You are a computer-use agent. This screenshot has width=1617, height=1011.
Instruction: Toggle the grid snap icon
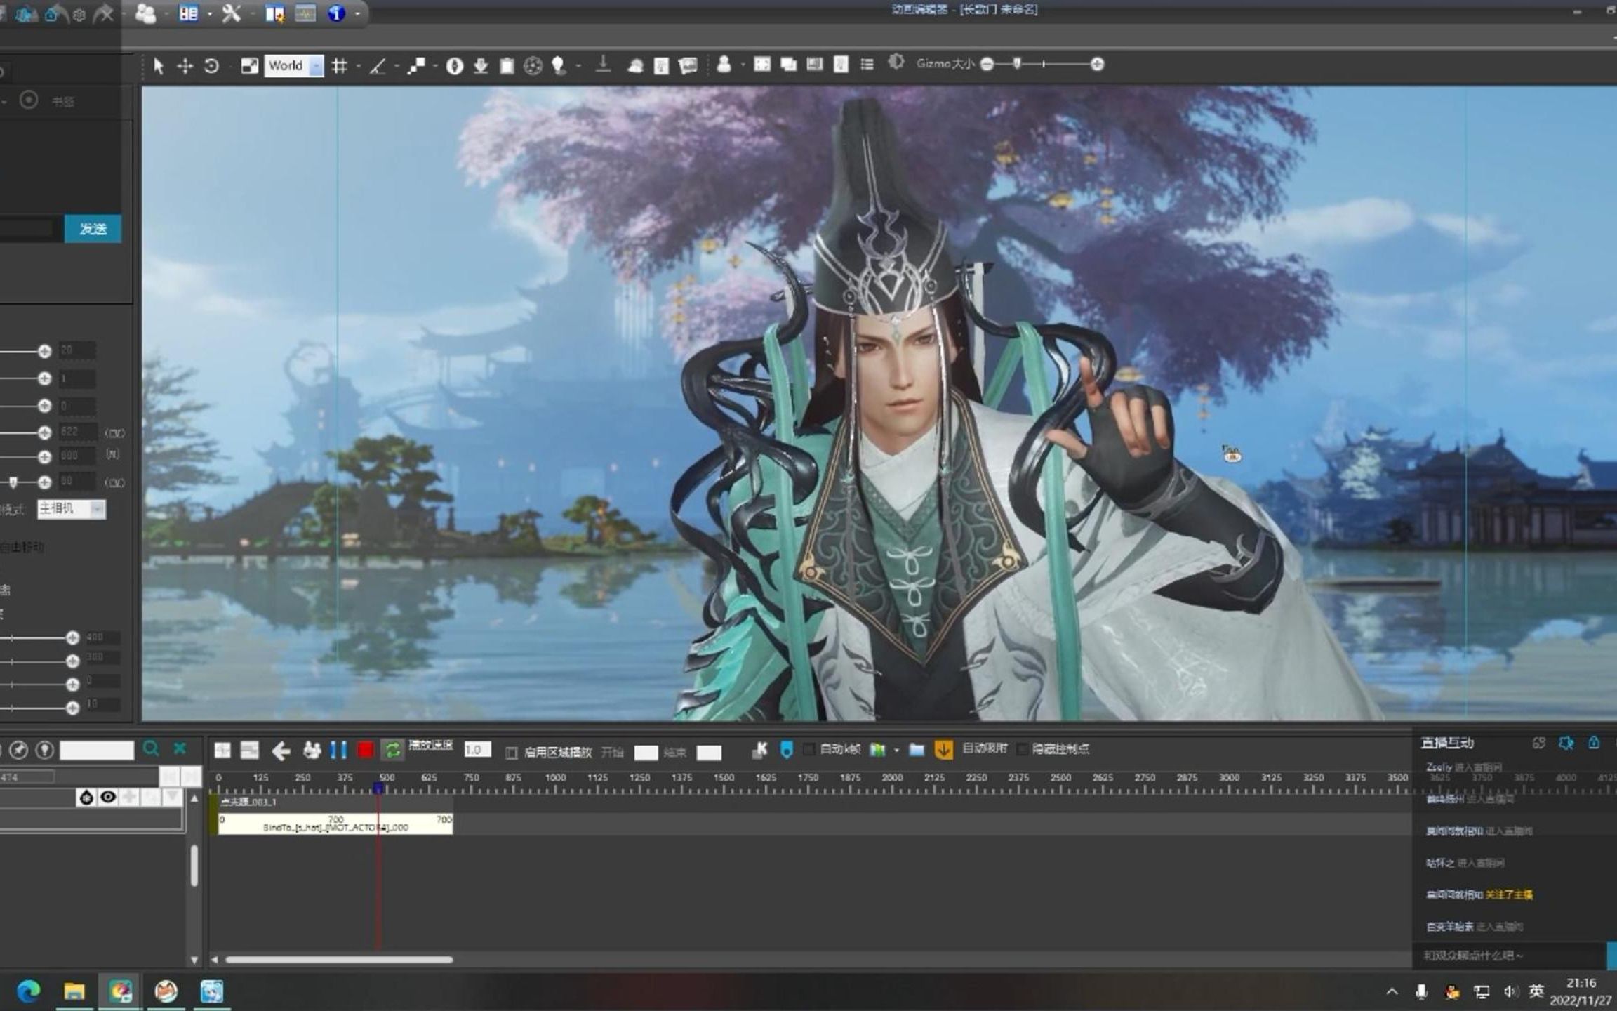(340, 66)
